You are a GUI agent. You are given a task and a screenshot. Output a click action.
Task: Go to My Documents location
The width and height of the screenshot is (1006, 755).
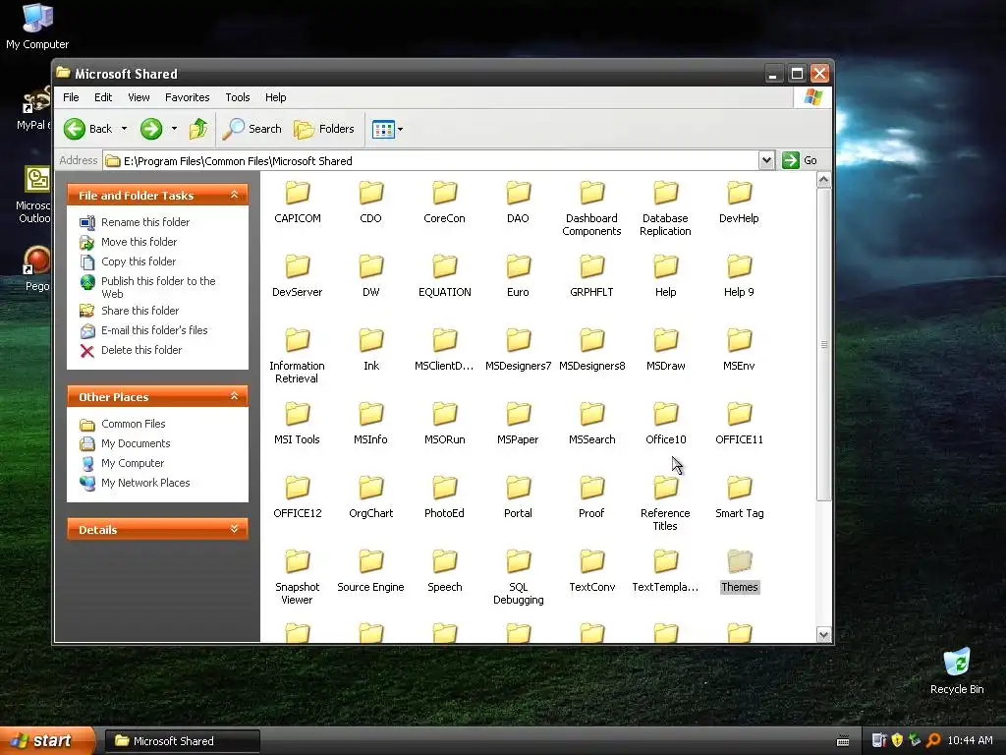(x=125, y=443)
